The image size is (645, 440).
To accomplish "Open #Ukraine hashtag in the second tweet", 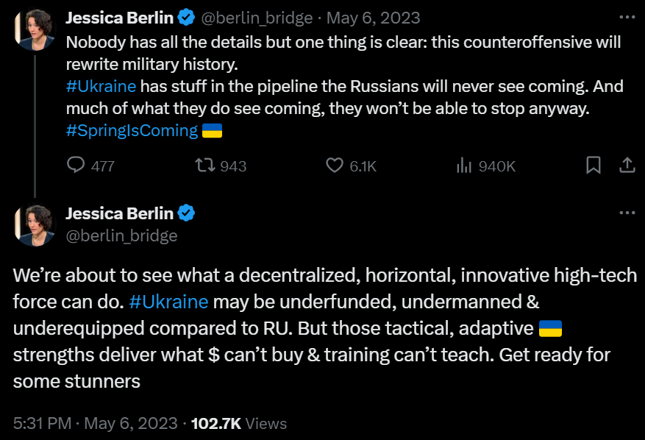I will 168,302.
